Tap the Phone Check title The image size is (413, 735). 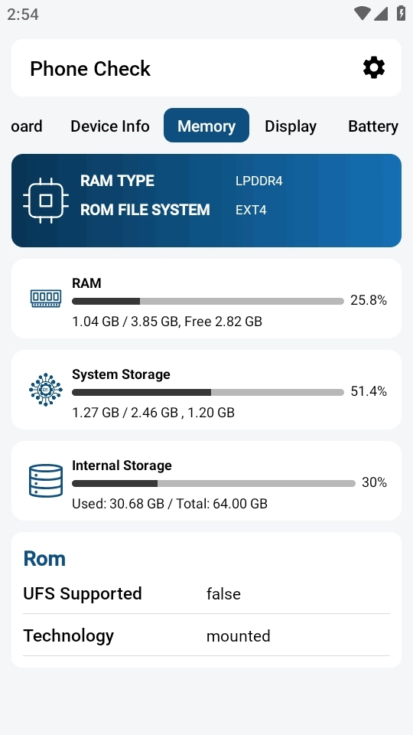point(90,68)
